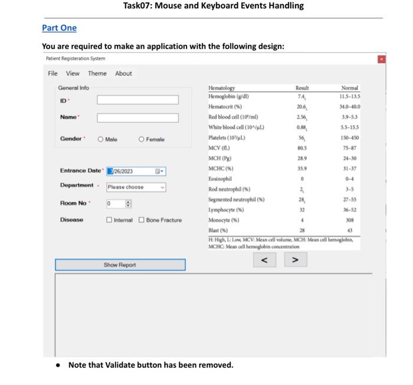Click the 'Entrance Date' label
Screen dimensions: 413x385
(x=81, y=170)
